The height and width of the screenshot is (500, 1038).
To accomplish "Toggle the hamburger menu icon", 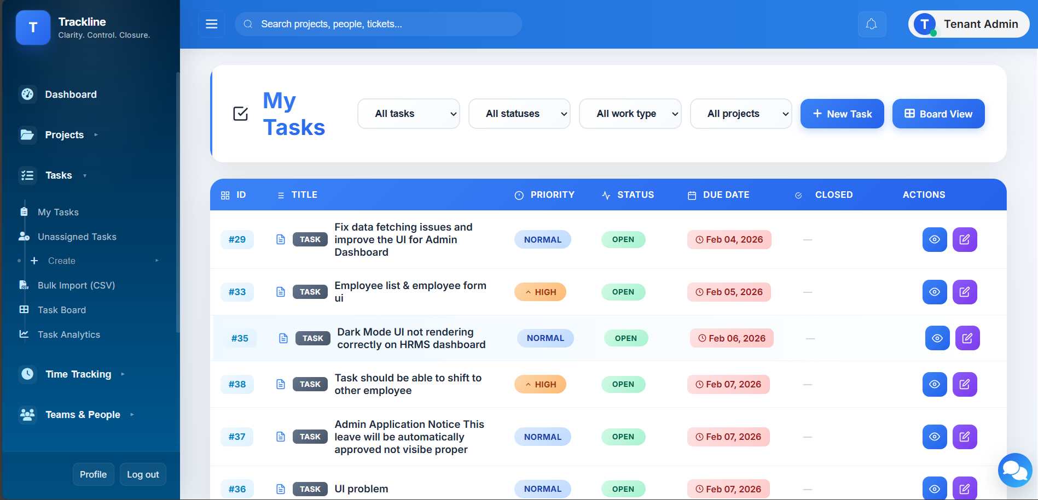I will tap(211, 24).
